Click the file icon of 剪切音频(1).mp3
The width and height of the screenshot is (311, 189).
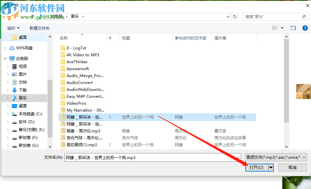63,145
